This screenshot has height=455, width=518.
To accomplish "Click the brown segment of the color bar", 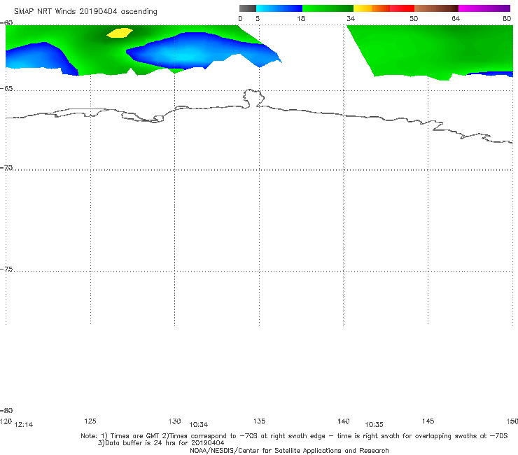I will coord(436,8).
